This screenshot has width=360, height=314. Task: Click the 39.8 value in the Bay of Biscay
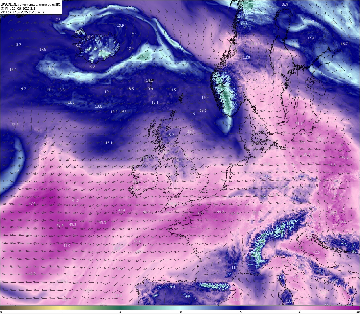[x=137, y=242]
